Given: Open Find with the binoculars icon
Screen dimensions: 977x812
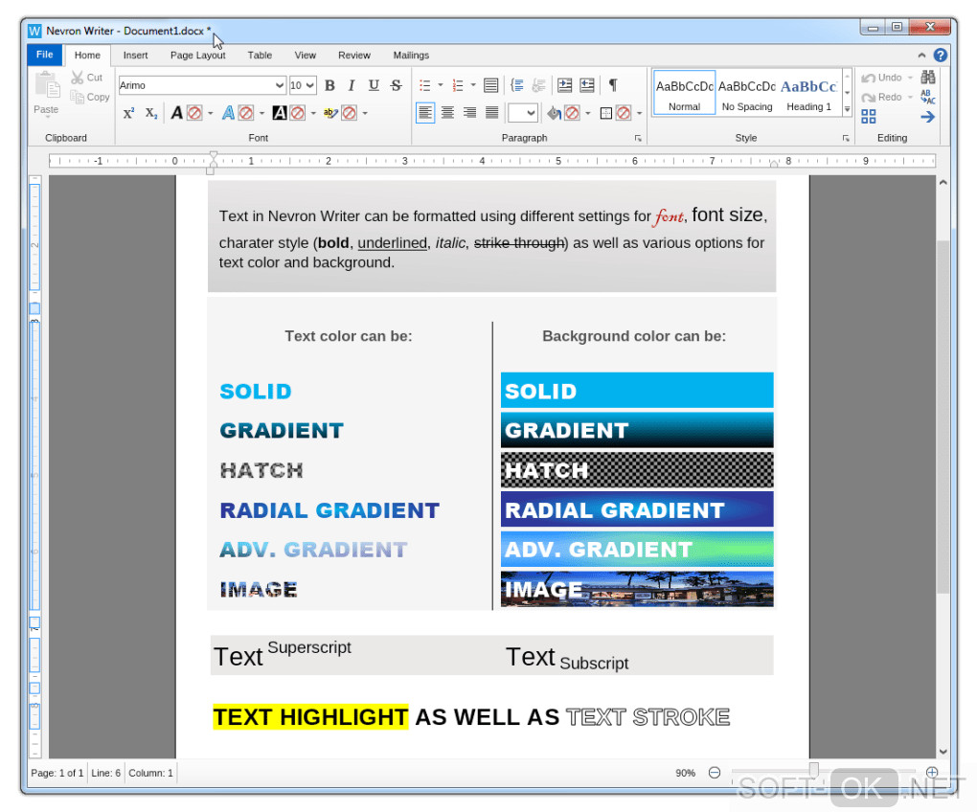Looking at the screenshot, I should 928,78.
